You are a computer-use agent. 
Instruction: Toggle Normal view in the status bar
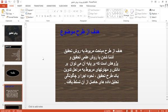pos(127,111)
